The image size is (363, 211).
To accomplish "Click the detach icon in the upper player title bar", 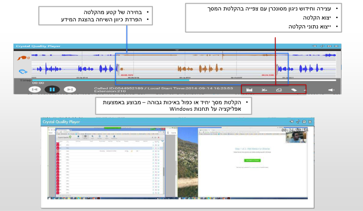I will click(322, 46).
